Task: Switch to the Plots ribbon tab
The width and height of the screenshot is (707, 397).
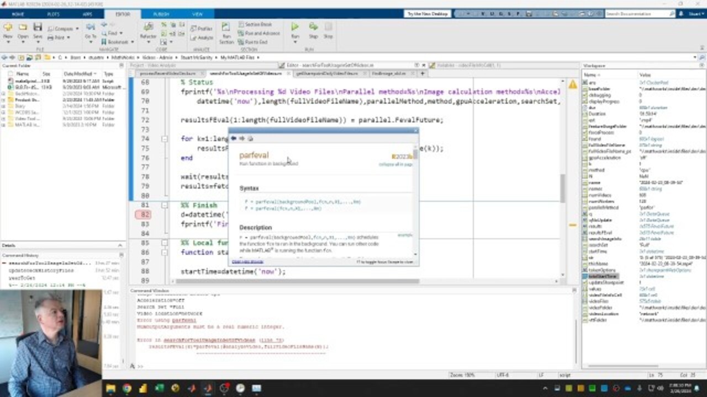Action: (53, 14)
